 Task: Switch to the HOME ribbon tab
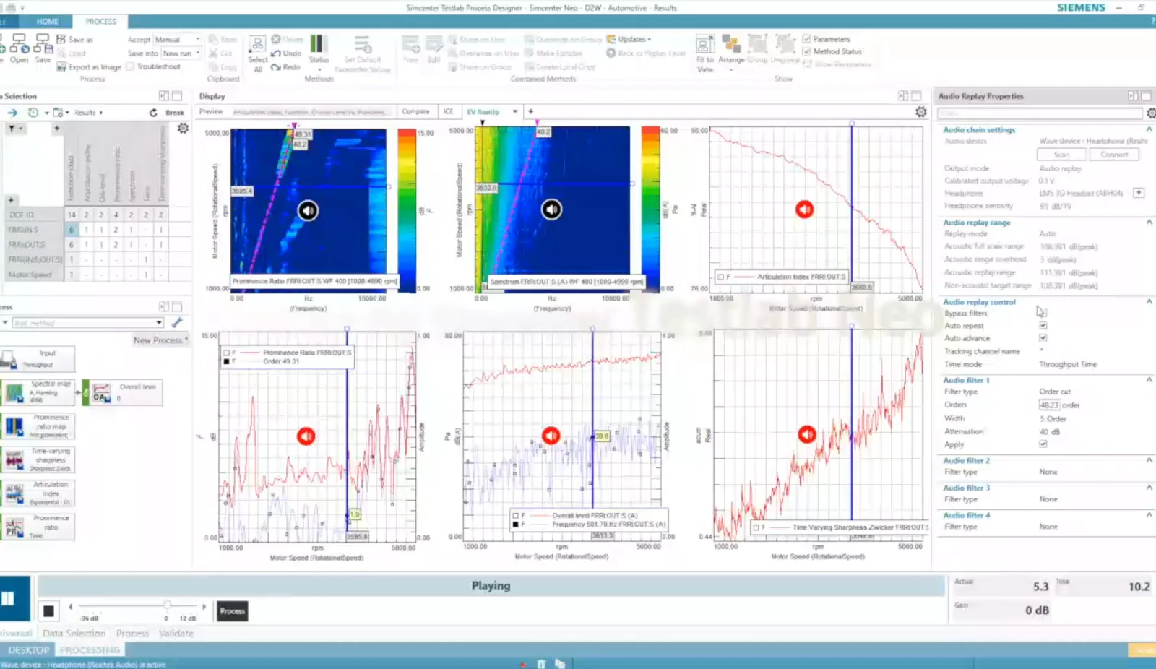tap(48, 22)
